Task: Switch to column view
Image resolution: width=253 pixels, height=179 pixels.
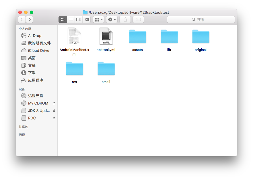Action: (x=79, y=19)
